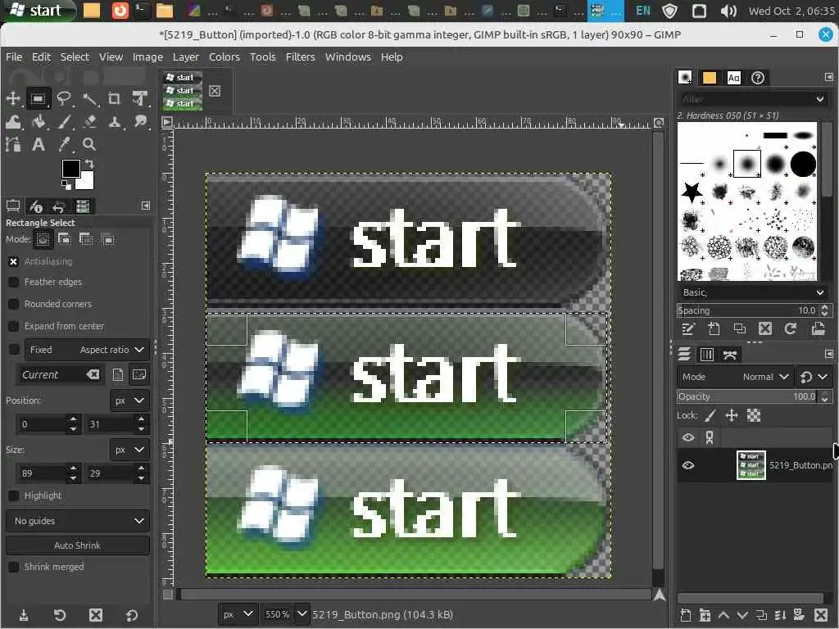Screen dimensions: 839x629
Task: Open the Colors menu
Action: [224, 57]
